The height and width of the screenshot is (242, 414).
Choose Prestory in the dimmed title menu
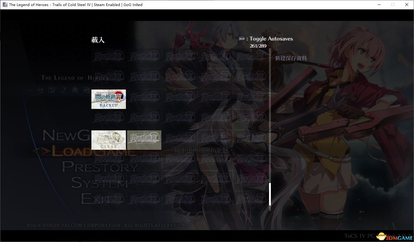point(100,166)
